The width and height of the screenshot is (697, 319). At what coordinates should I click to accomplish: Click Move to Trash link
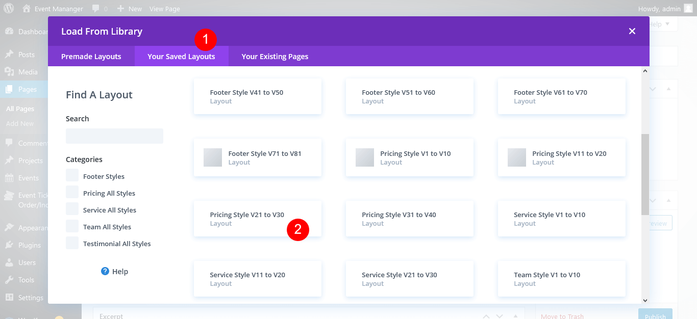coord(562,316)
